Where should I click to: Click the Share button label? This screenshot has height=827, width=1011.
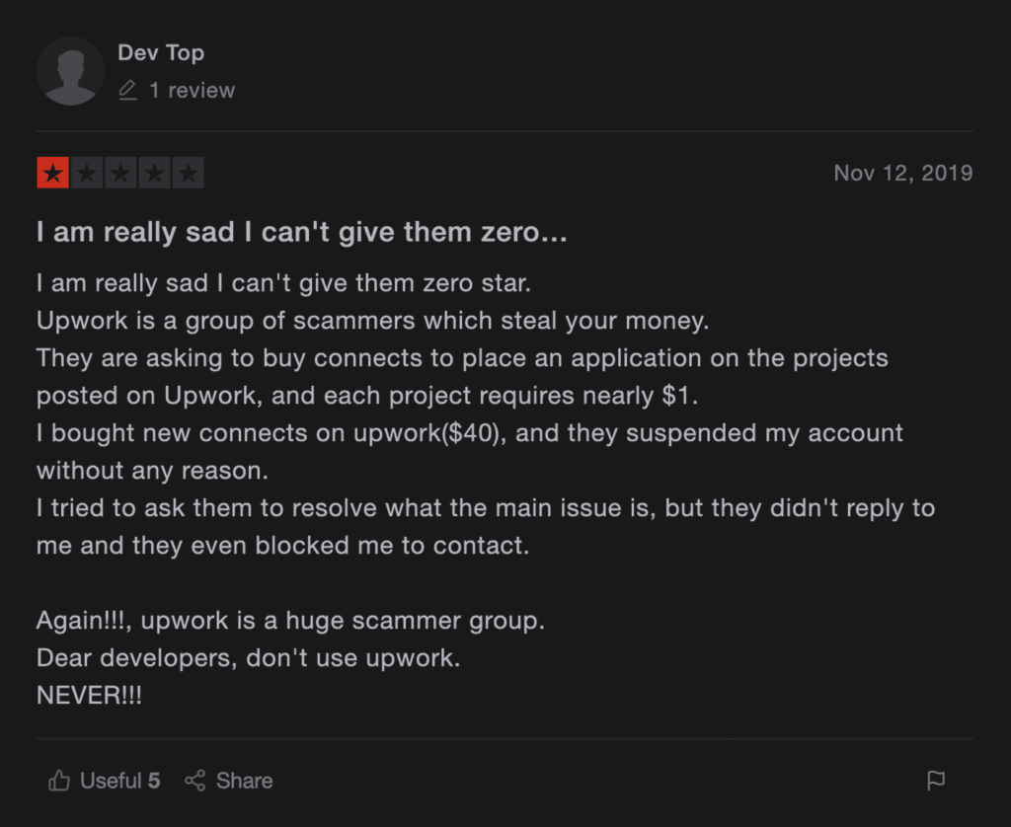click(x=244, y=782)
